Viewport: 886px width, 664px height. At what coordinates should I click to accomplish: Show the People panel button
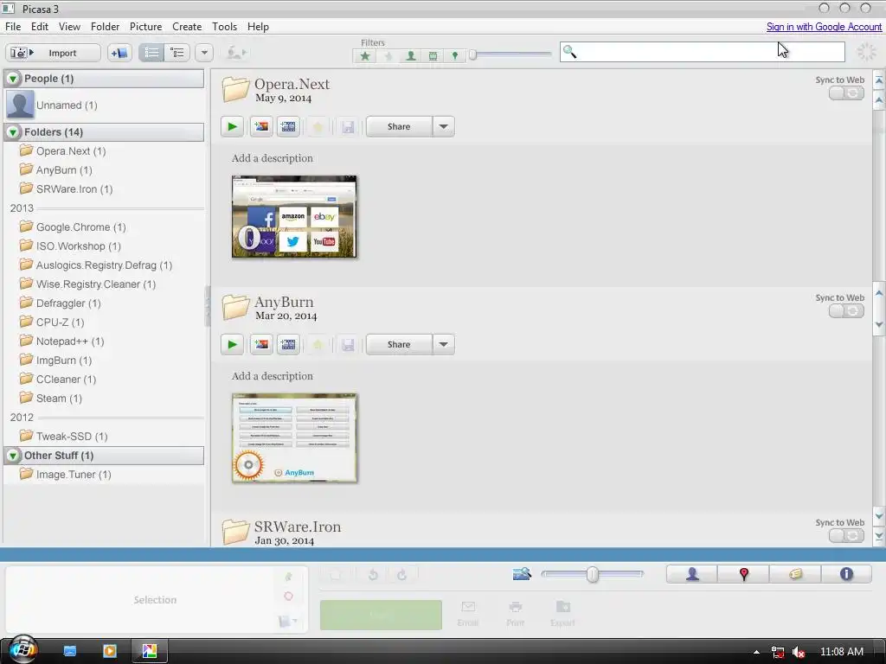(x=692, y=574)
